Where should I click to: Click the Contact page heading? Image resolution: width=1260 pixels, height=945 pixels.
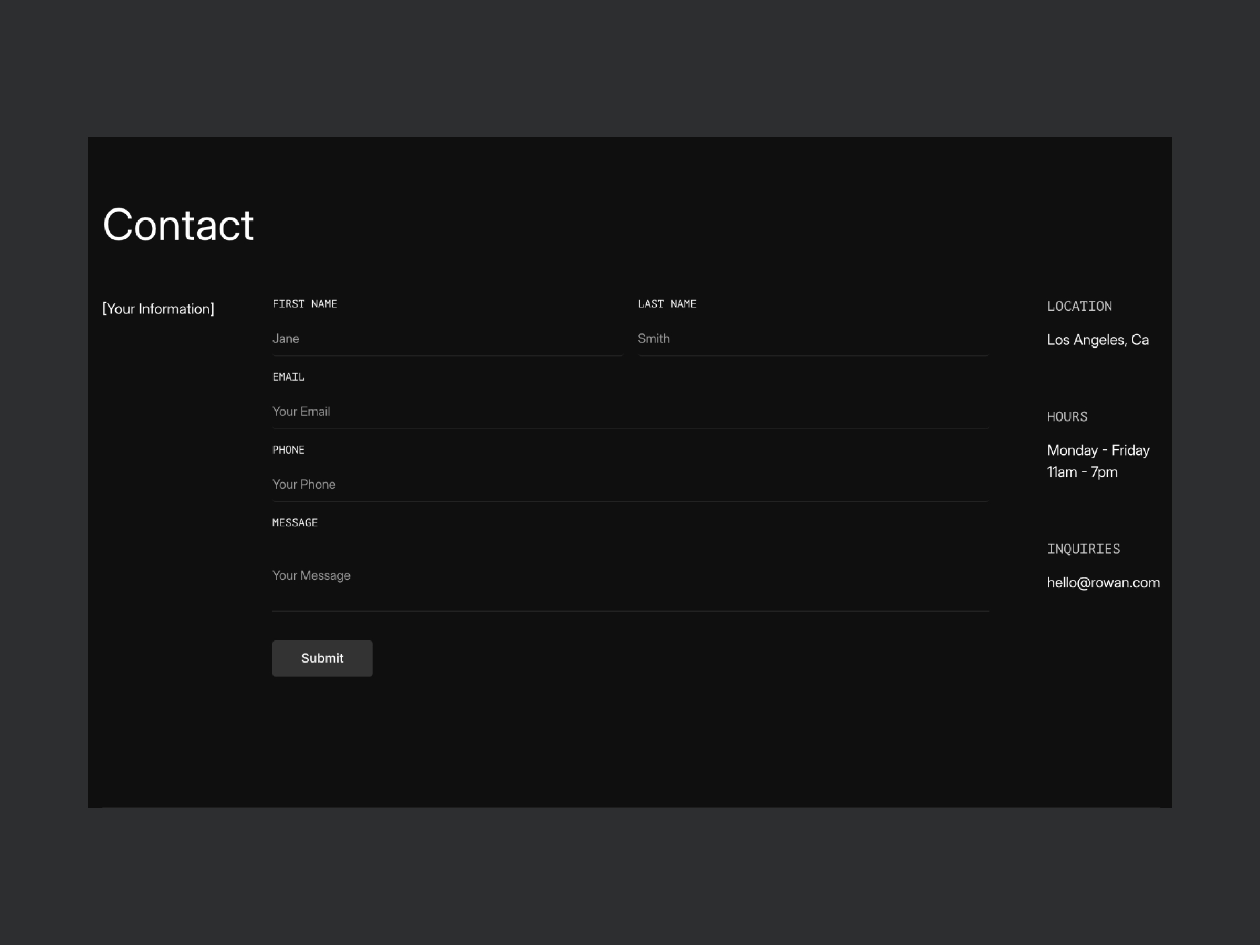point(178,225)
